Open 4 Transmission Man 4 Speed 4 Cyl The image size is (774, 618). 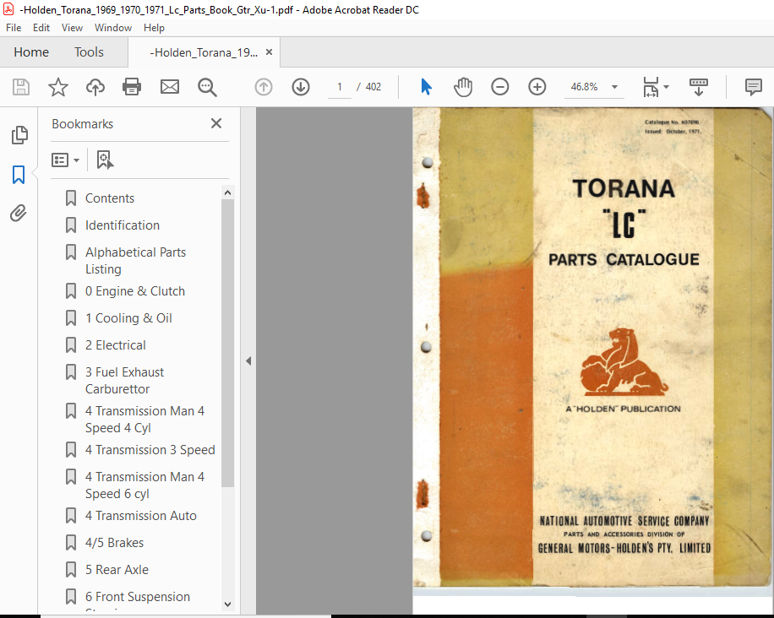(x=144, y=420)
